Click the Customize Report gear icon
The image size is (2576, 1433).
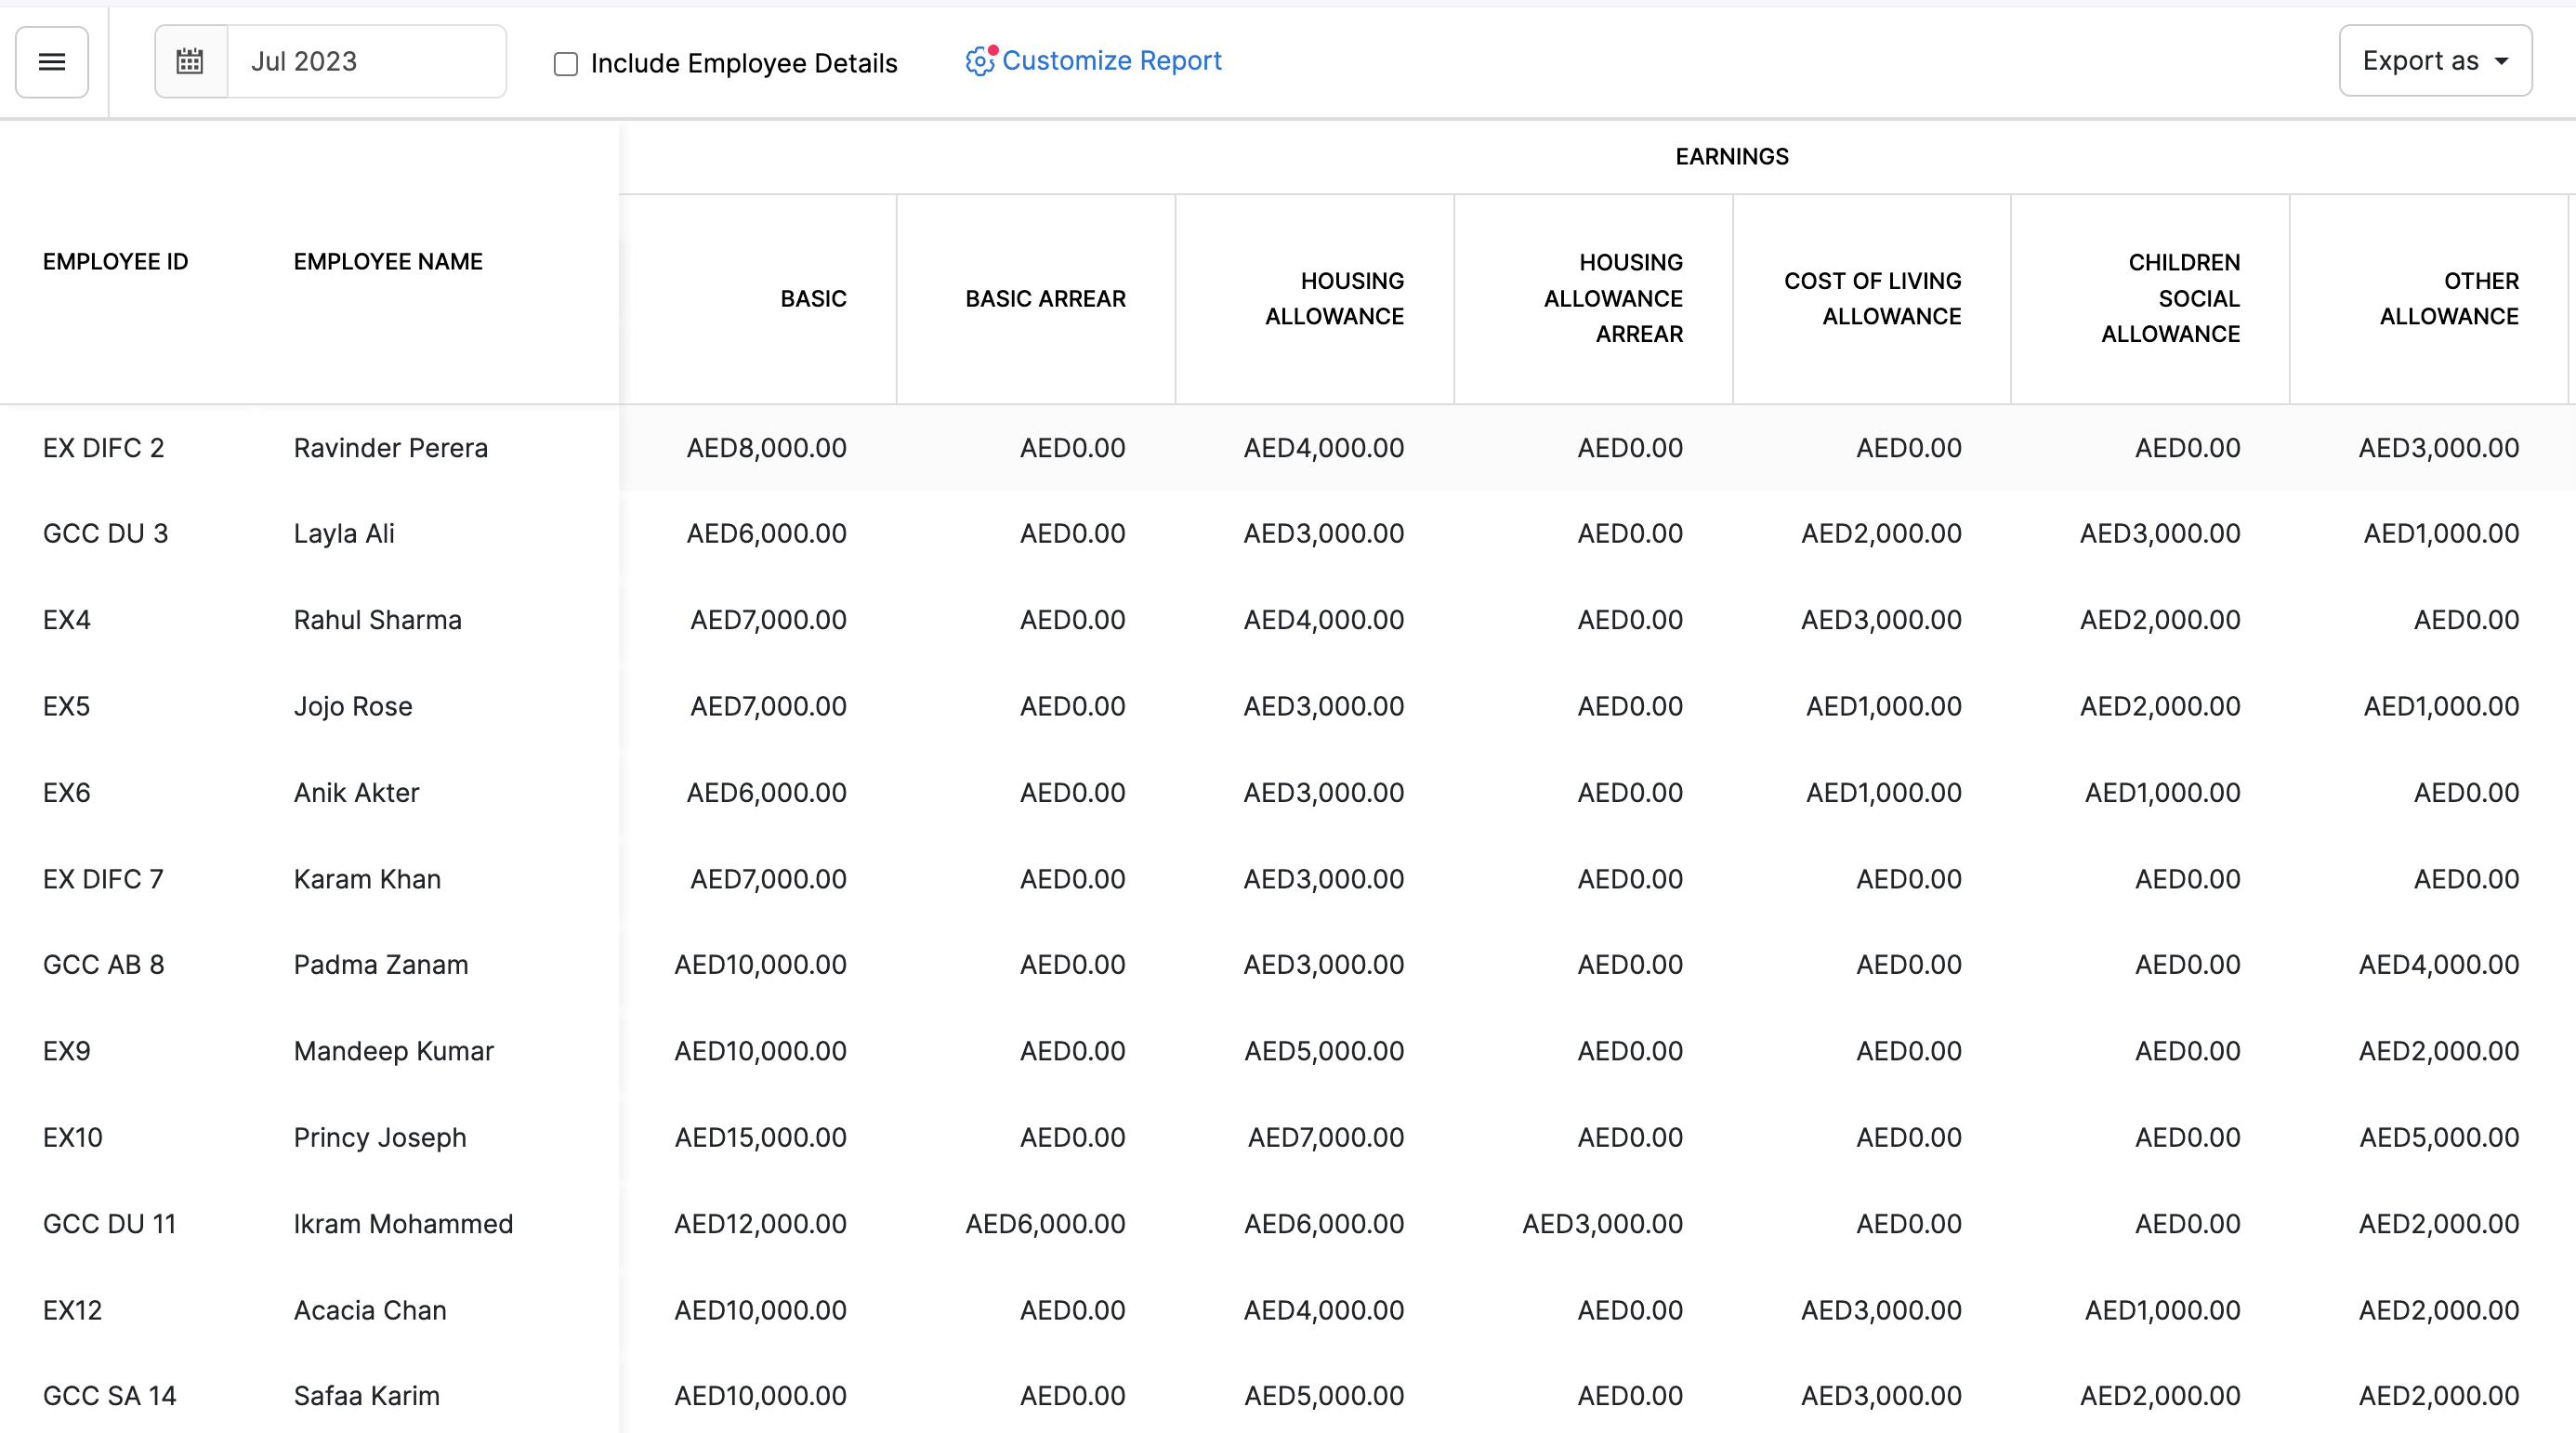(x=979, y=62)
